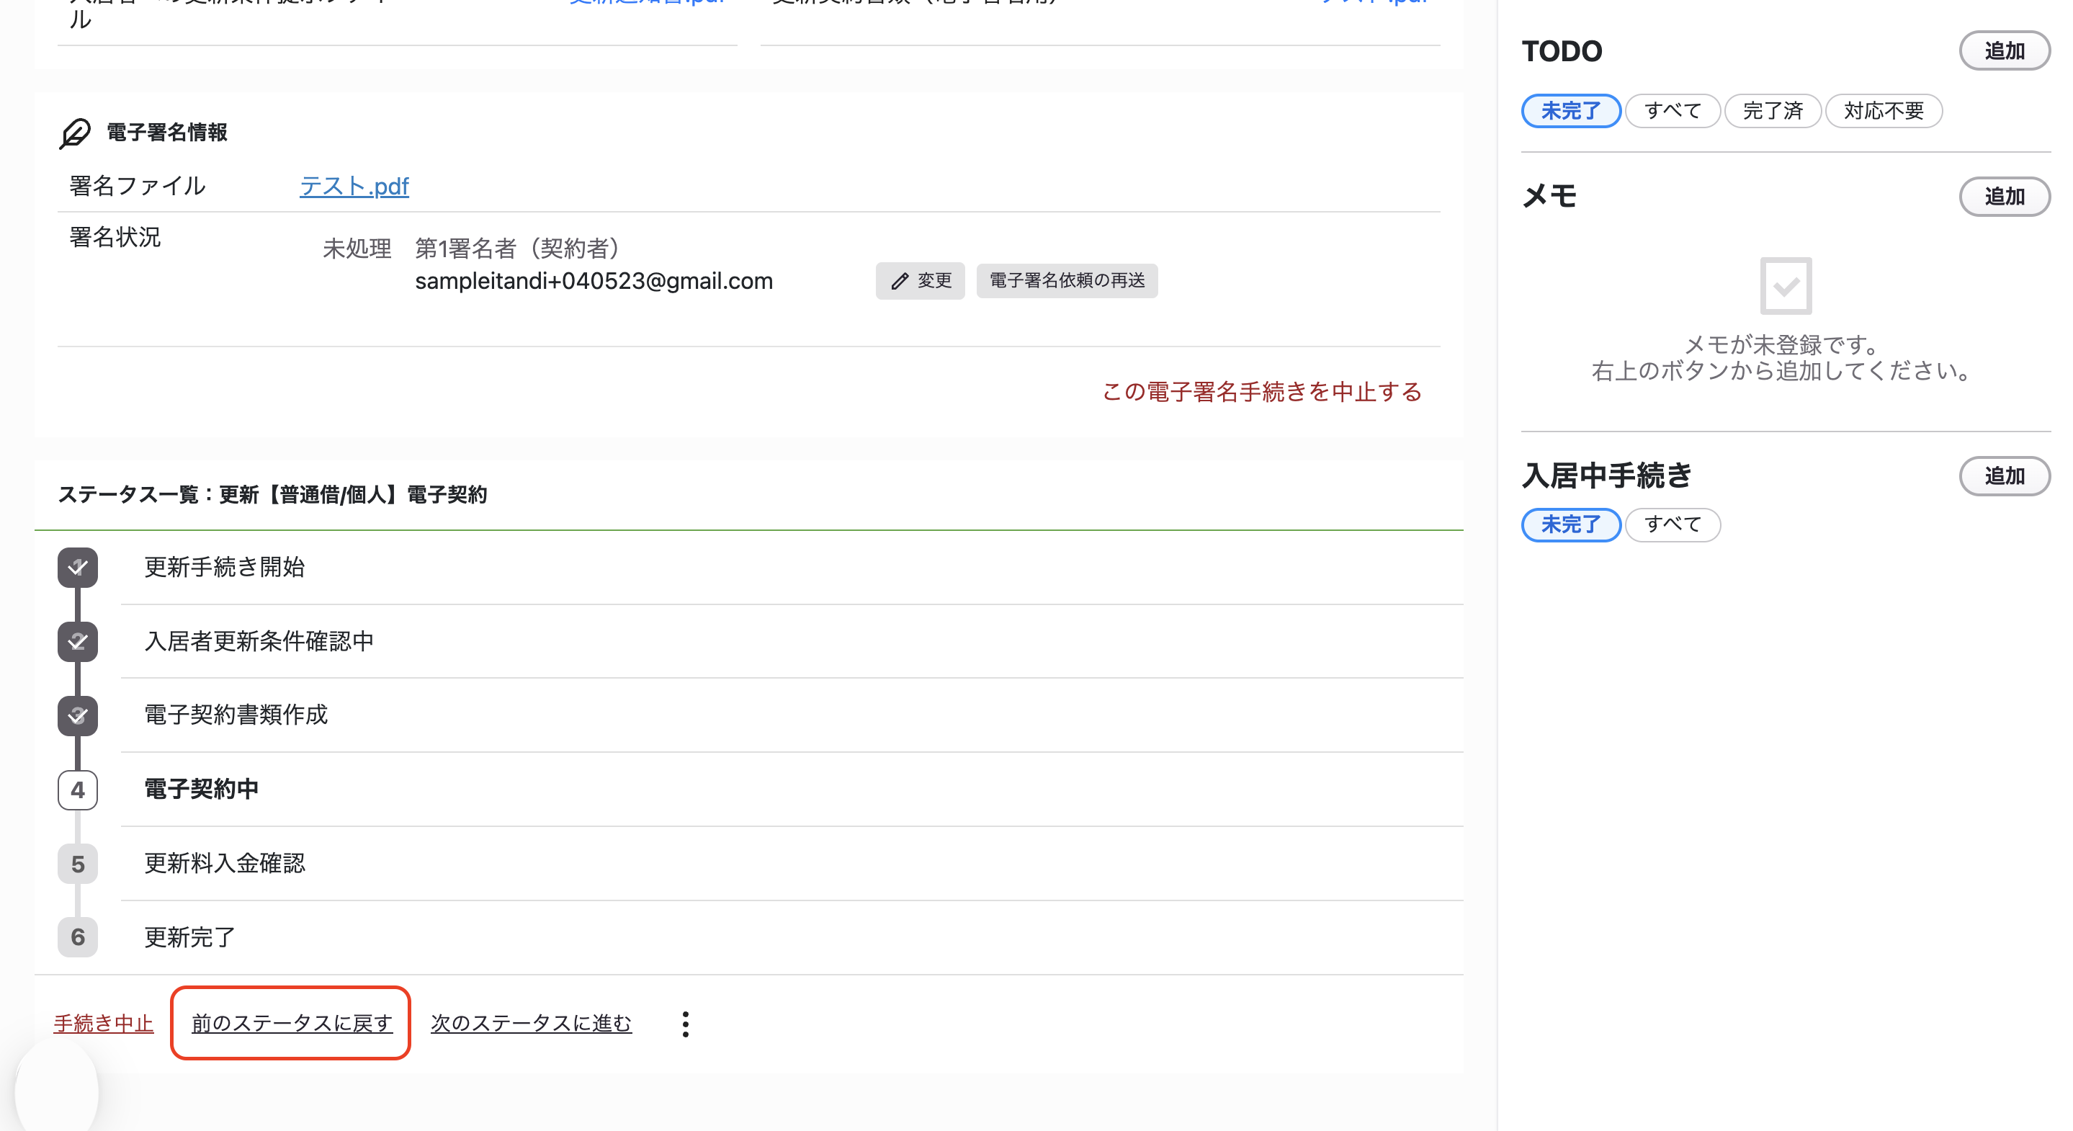The image size is (2073, 1131).
Task: Click the 第1署名者（契約者） label
Action: [x=517, y=249]
